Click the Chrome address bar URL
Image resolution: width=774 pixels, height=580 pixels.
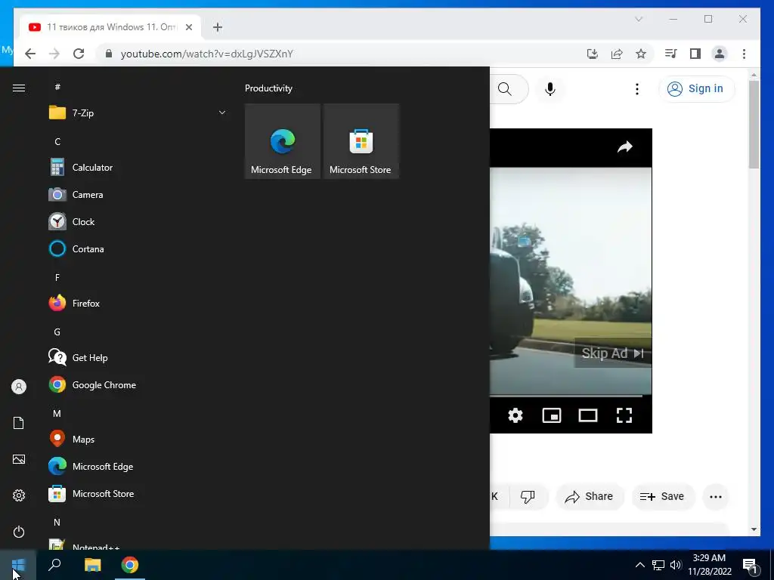(207, 54)
